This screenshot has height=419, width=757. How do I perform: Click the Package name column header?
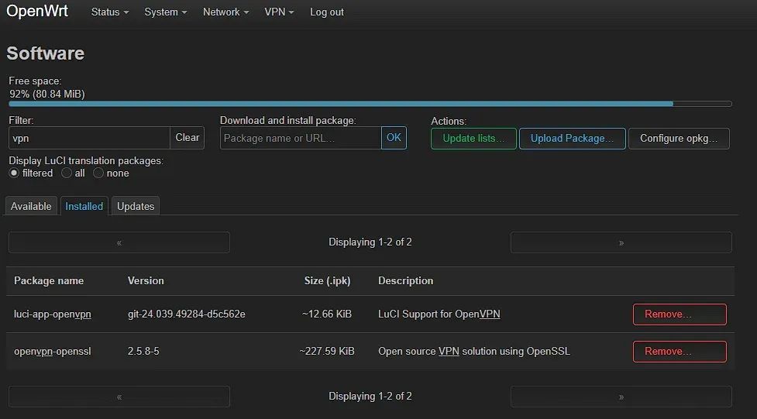(49, 281)
